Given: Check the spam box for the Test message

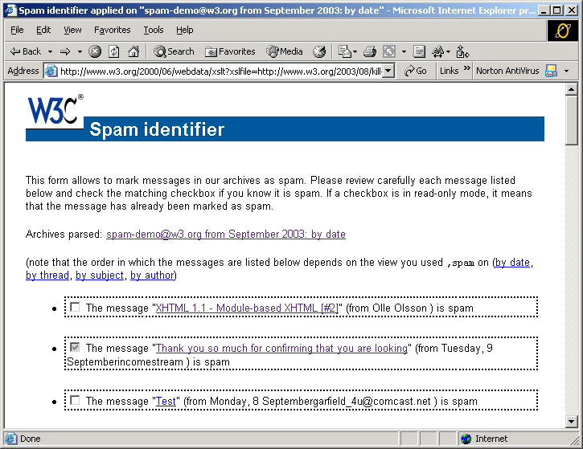Looking at the screenshot, I should [x=75, y=400].
